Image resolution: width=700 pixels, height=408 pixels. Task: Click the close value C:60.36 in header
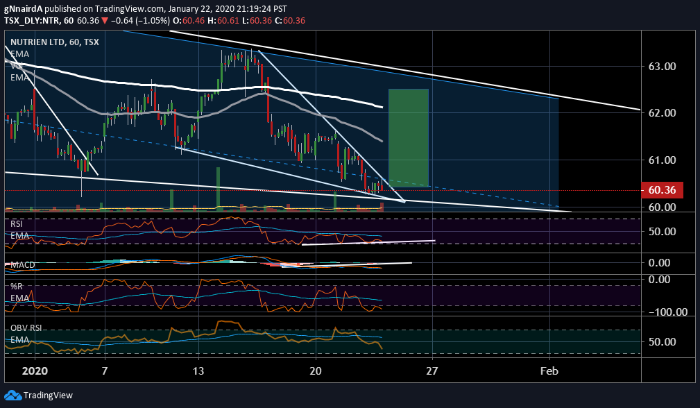(x=290, y=21)
